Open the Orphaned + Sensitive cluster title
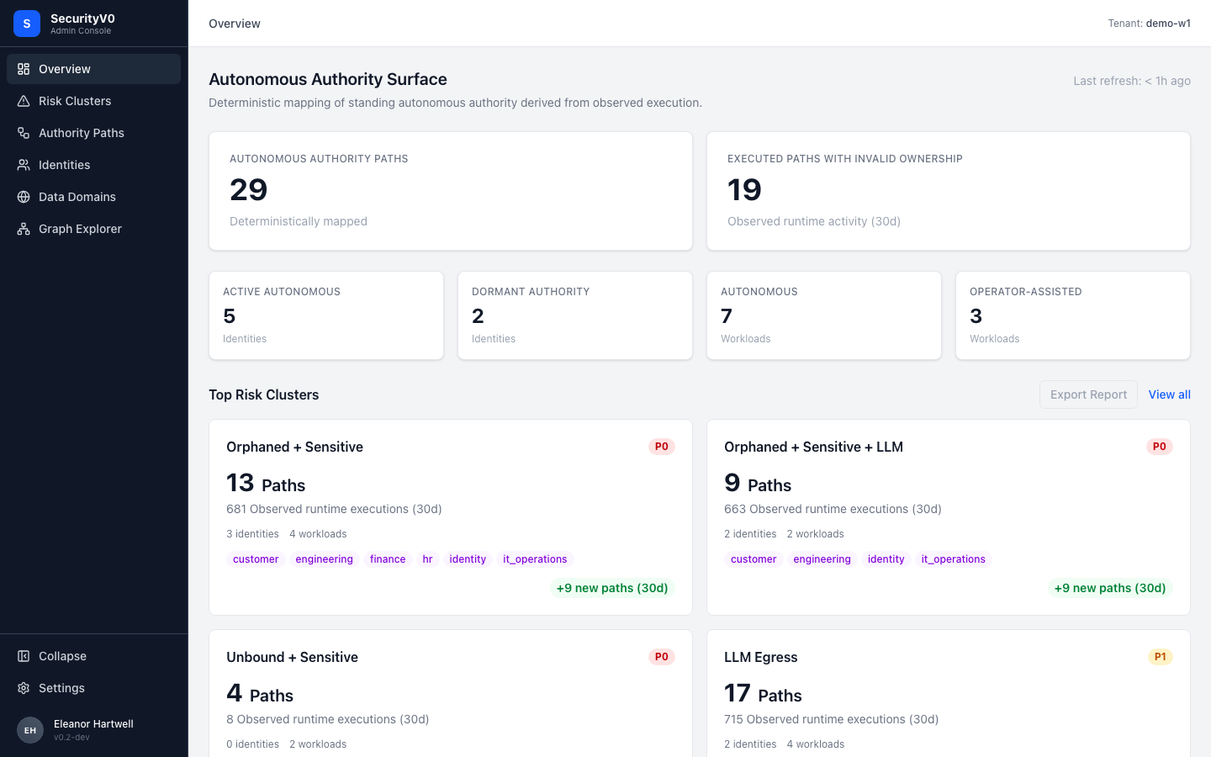 [x=294, y=447]
